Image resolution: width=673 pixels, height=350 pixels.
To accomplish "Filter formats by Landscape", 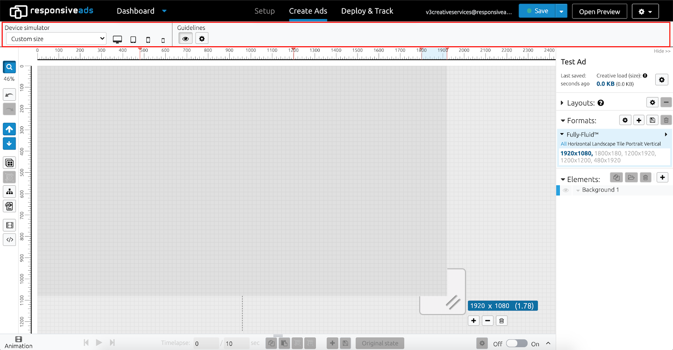I will click(604, 144).
